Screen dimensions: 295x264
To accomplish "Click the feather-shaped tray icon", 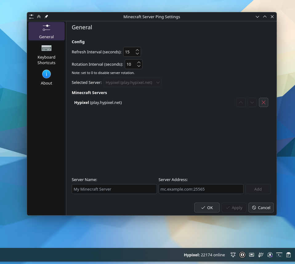I will pyautogui.click(x=261, y=255).
